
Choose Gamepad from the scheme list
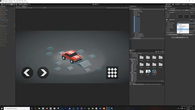(183, 28)
